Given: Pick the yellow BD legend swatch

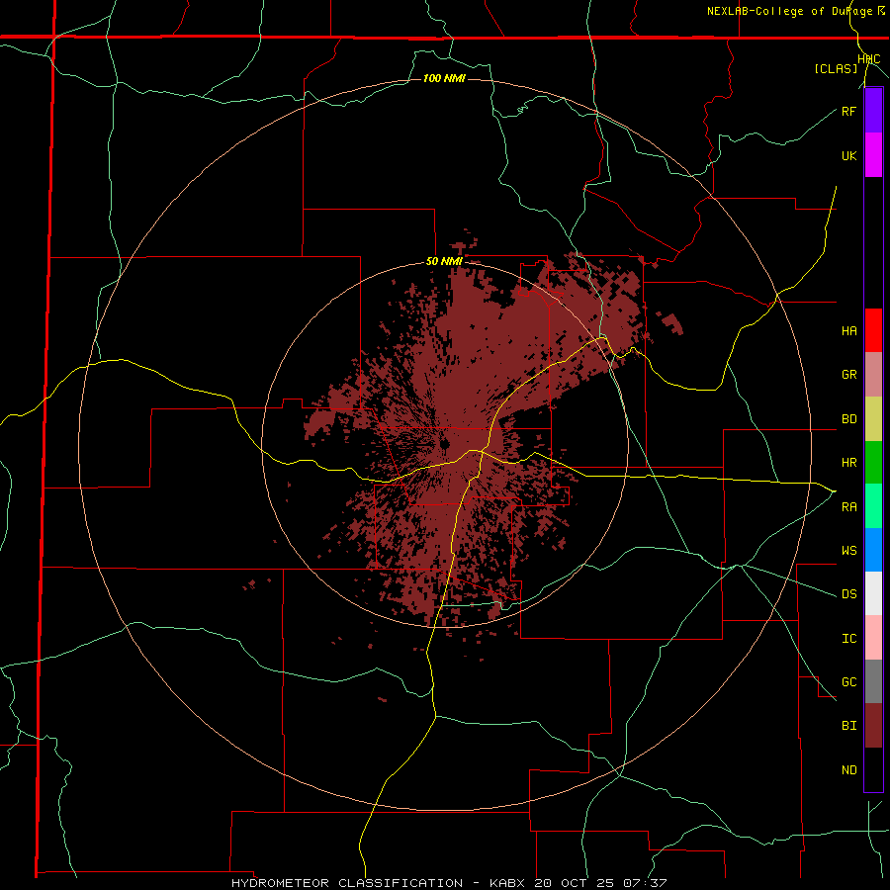Looking at the screenshot, I should 873,419.
